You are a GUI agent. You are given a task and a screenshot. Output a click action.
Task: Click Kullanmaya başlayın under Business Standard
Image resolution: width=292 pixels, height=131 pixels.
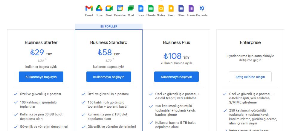109,77
